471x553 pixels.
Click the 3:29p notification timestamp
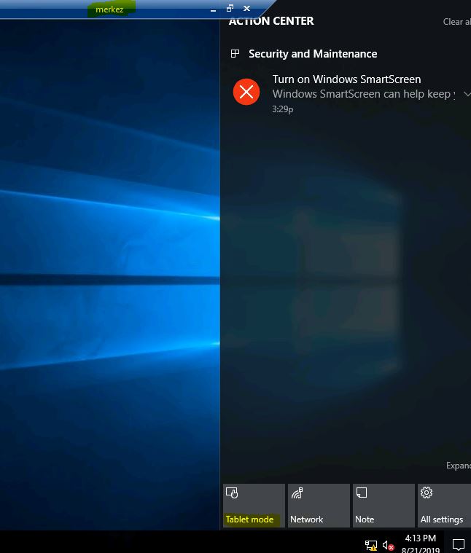click(x=283, y=109)
